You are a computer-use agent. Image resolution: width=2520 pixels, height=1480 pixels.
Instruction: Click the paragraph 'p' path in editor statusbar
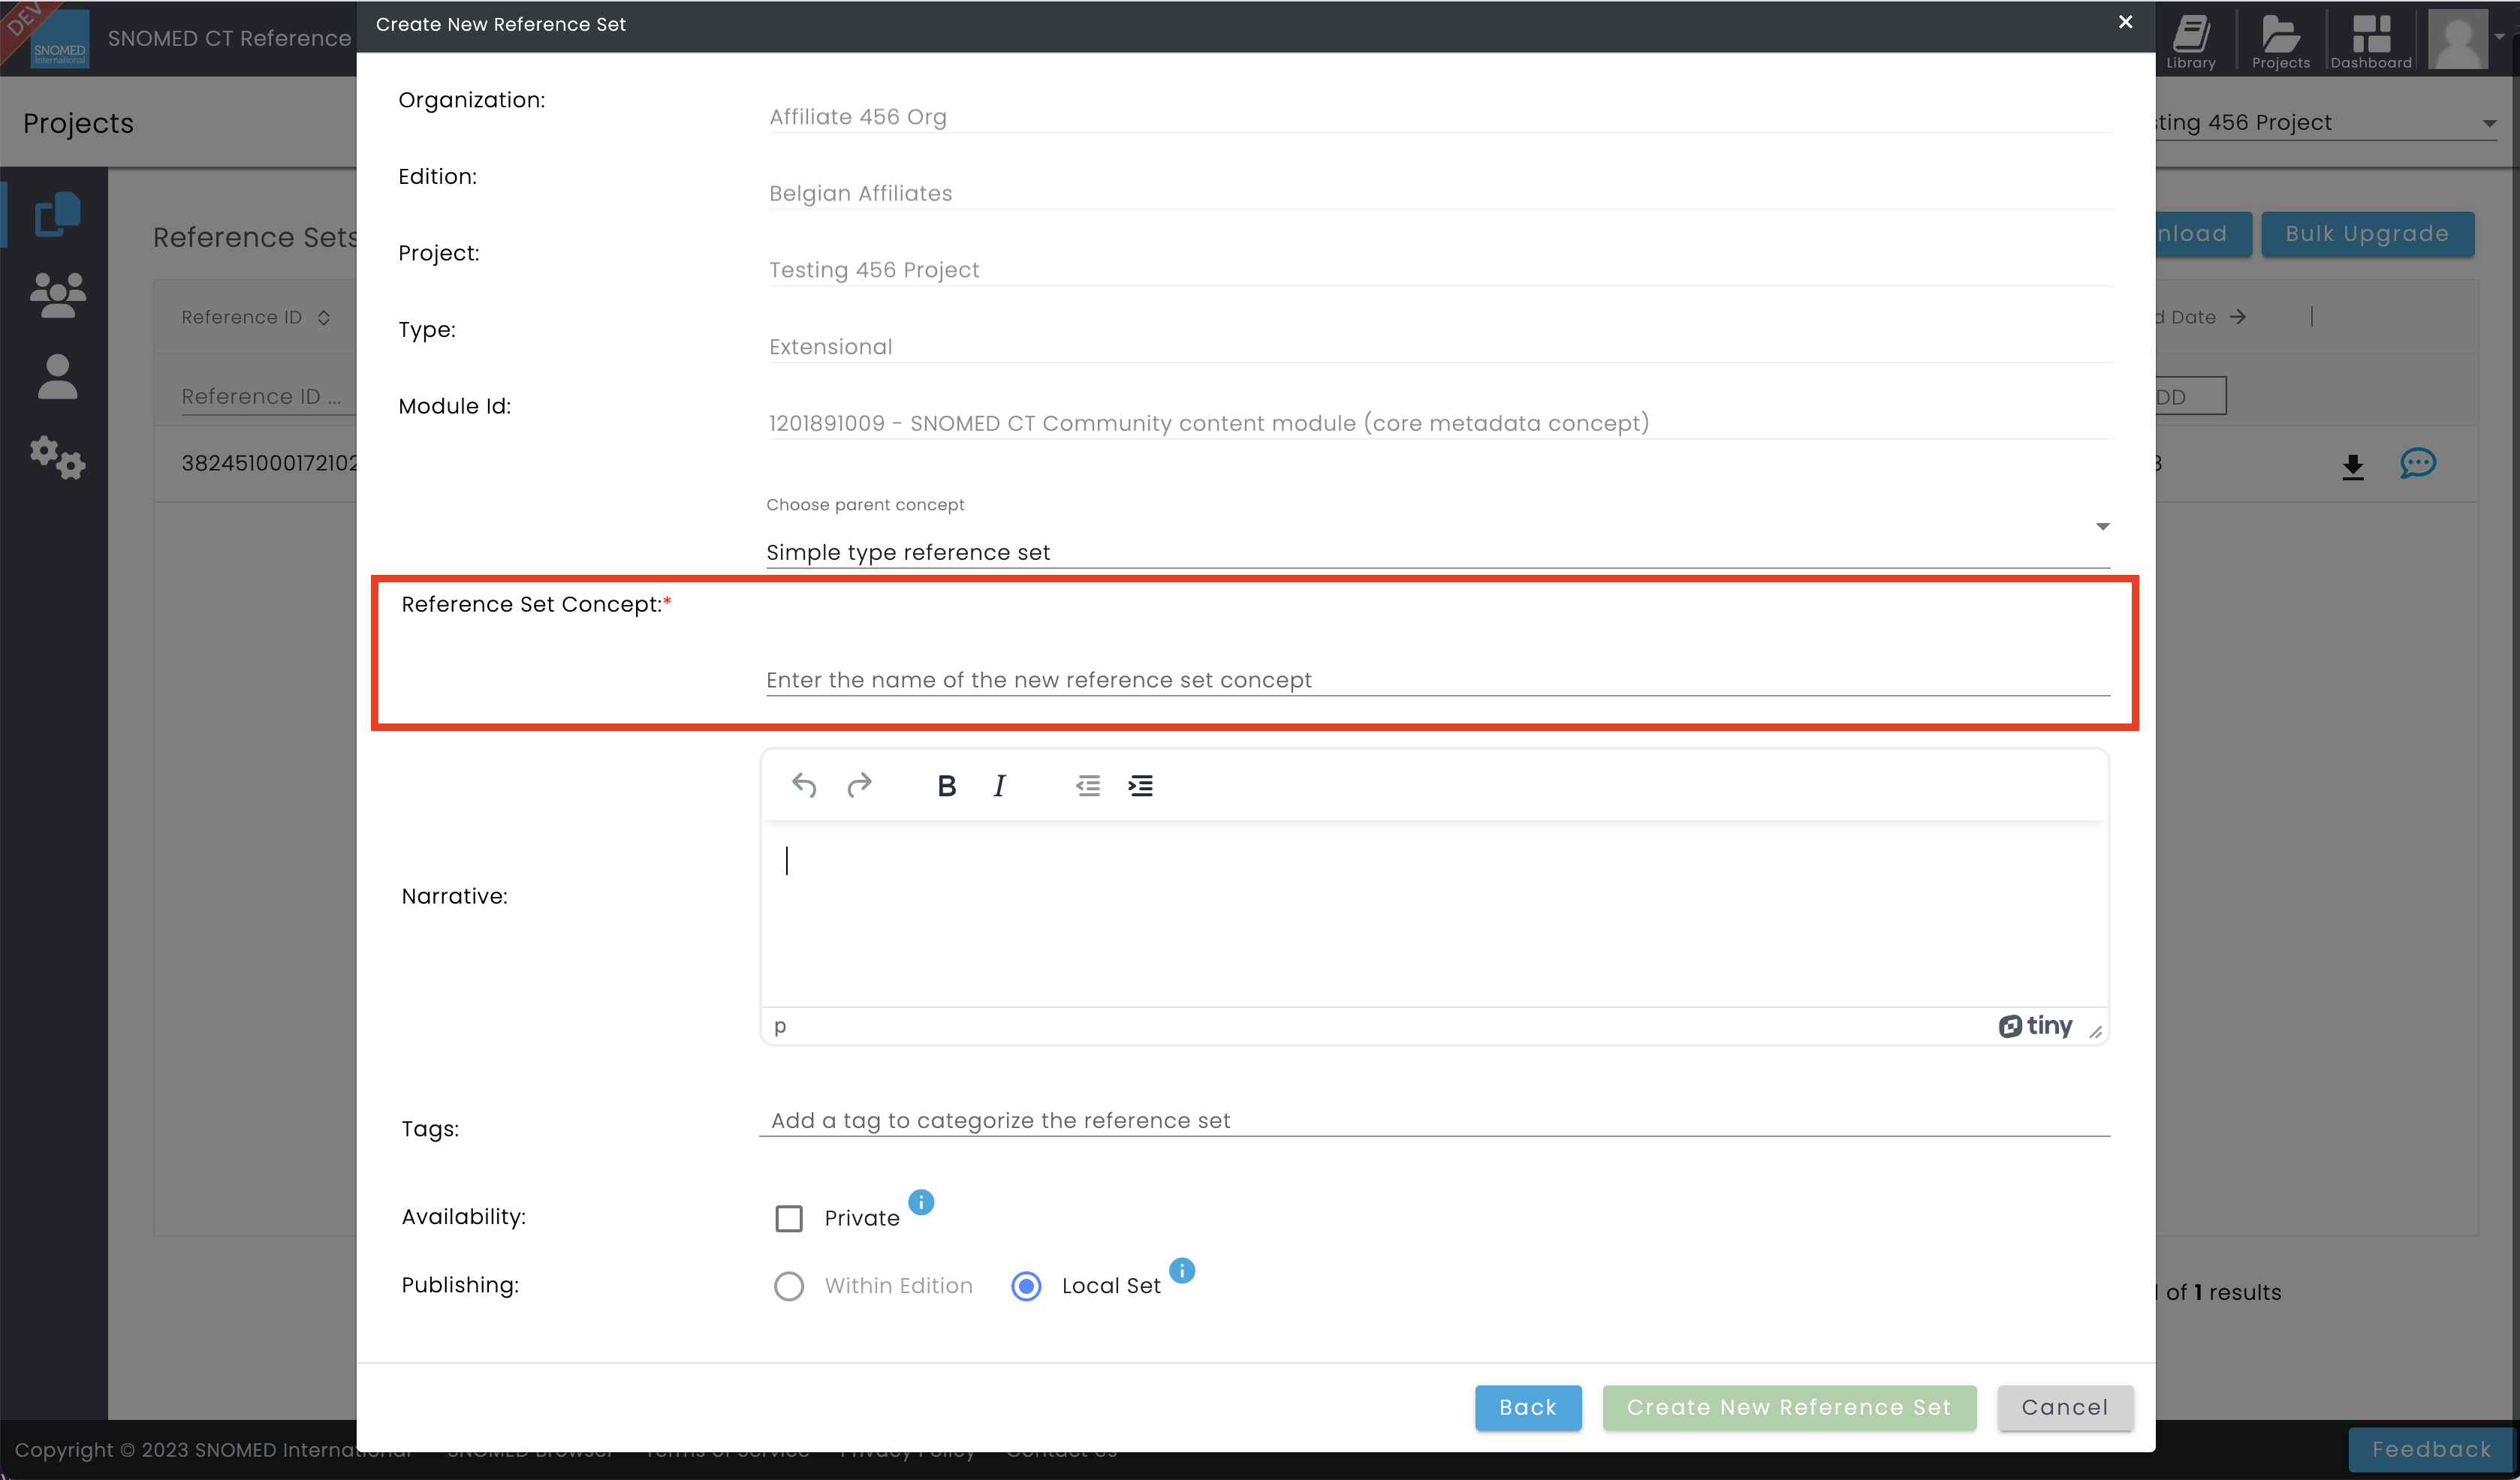pos(779,1026)
